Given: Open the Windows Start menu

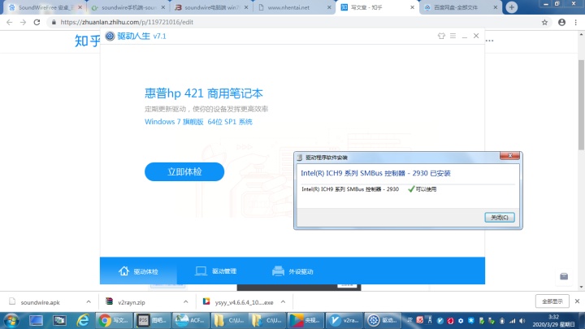Looking at the screenshot, I should tap(11, 321).
